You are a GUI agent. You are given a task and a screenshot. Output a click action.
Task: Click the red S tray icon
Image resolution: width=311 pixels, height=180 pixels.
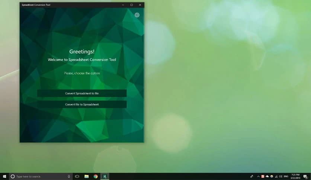click(x=263, y=176)
